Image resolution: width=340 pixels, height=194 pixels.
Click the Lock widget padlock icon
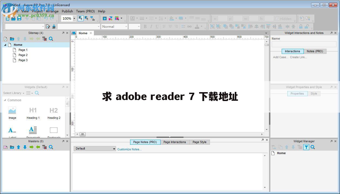[x=301, y=26]
